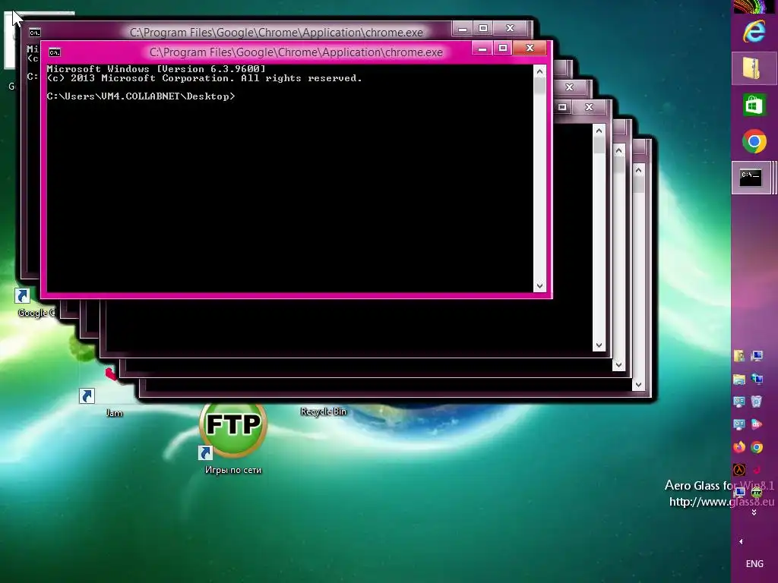This screenshot has width=778, height=583.
Task: Click the recycle bin tray icon
Action: 757,401
